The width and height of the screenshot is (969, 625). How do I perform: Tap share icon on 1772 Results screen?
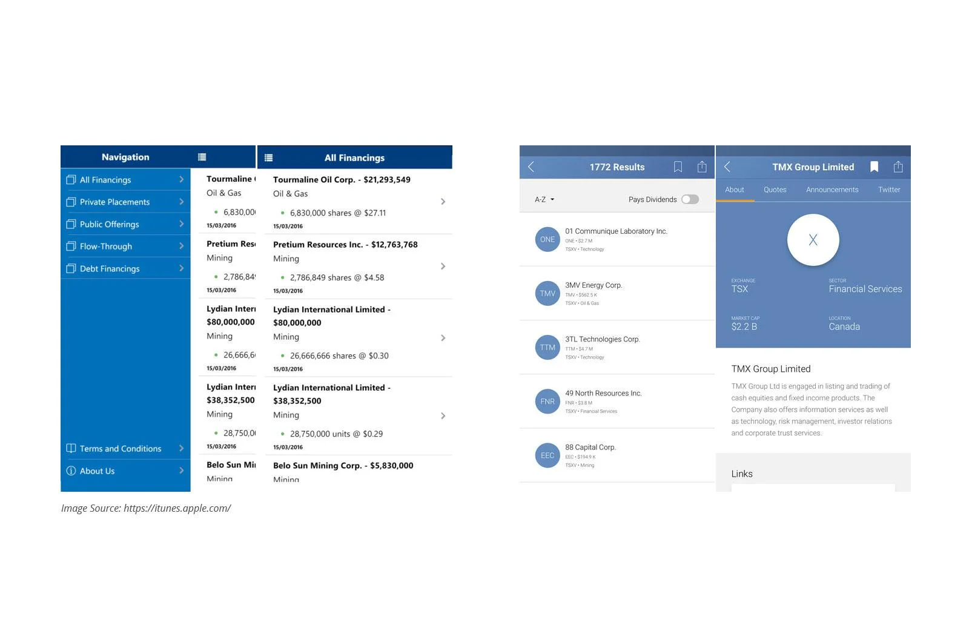702,167
